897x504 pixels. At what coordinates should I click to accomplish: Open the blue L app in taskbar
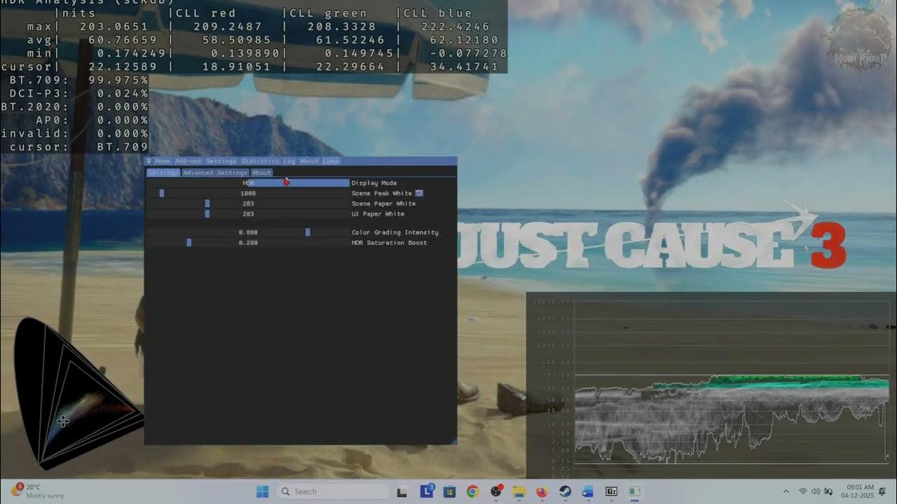426,491
